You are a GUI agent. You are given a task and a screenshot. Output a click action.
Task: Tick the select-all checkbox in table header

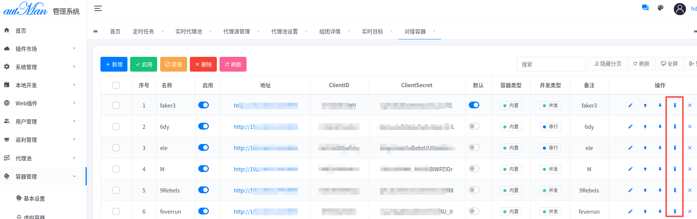pos(116,85)
